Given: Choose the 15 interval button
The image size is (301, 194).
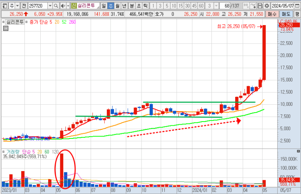Looking at the screenshot, I should [181, 6].
